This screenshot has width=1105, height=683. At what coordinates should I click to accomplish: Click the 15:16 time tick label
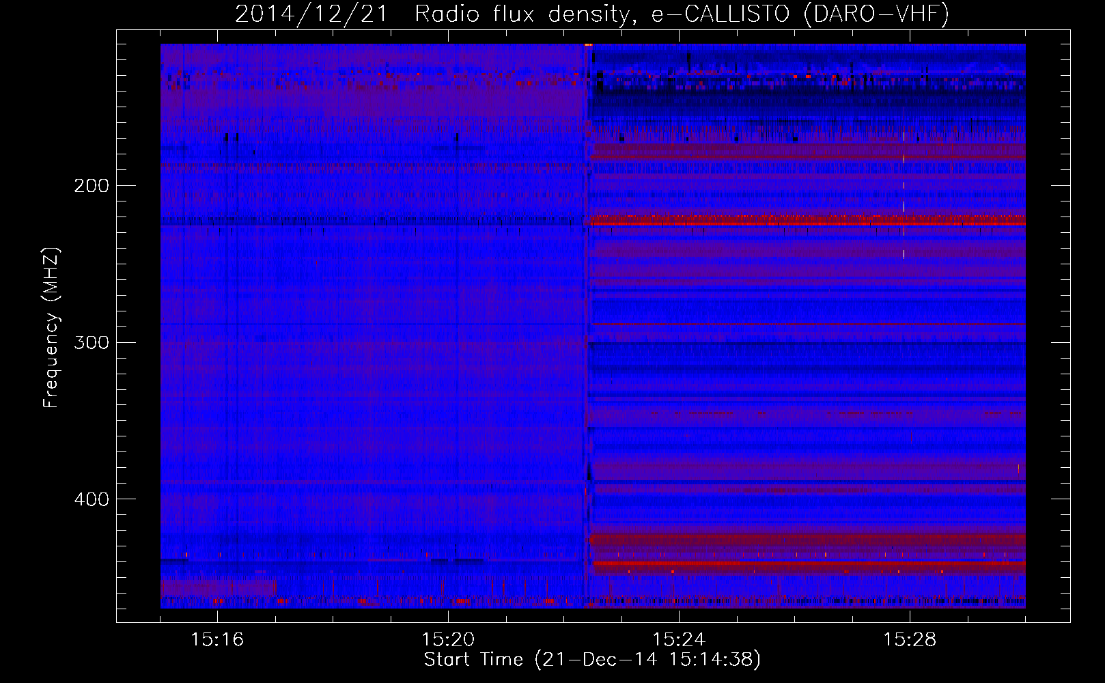pos(217,639)
